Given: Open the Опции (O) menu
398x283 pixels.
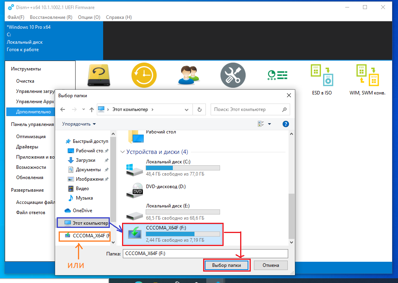Looking at the screenshot, I should coord(89,17).
